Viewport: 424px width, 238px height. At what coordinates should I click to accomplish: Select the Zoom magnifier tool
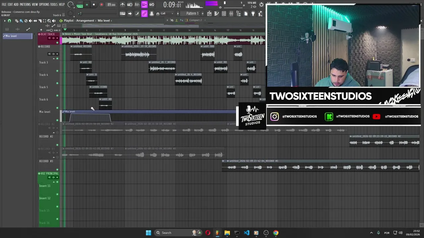coord(49,20)
